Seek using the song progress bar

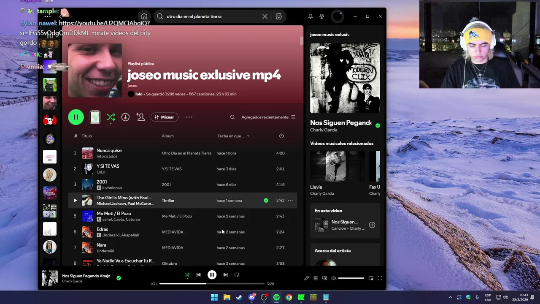coord(212,284)
